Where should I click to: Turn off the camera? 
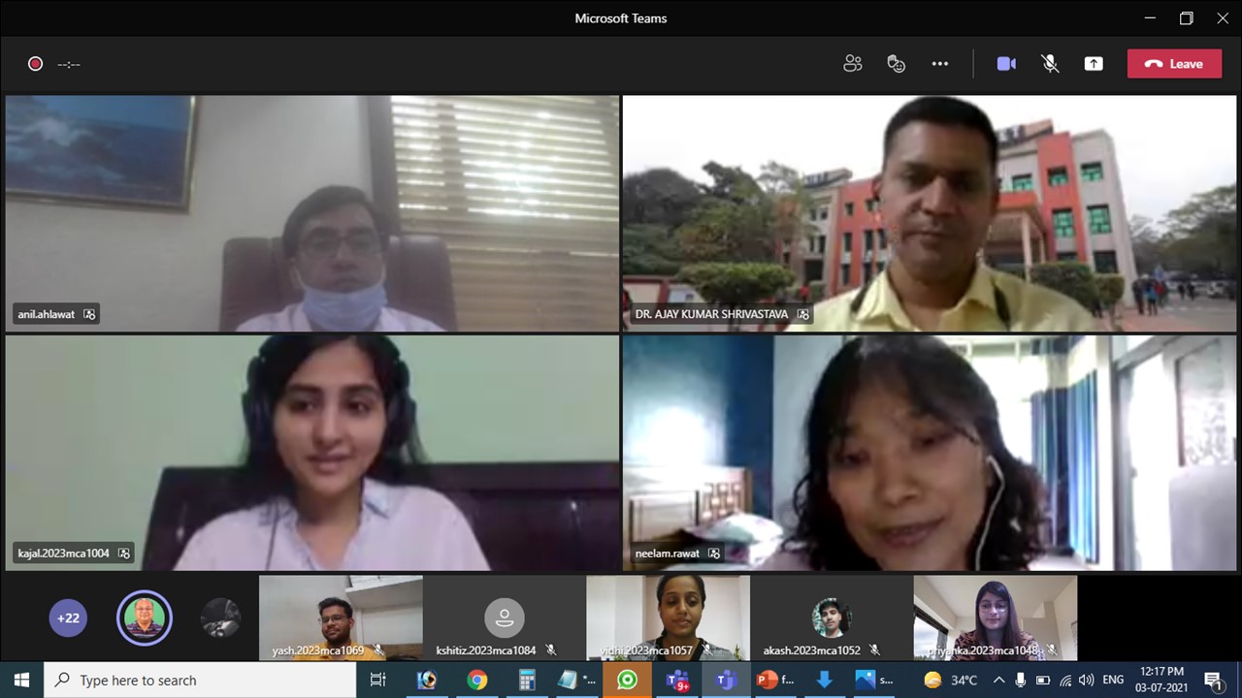1006,64
